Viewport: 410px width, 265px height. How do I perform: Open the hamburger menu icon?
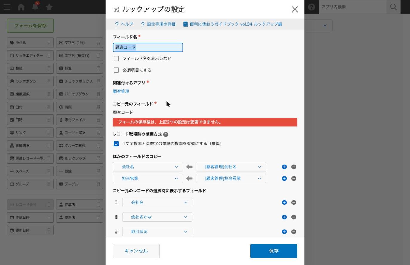7,7
